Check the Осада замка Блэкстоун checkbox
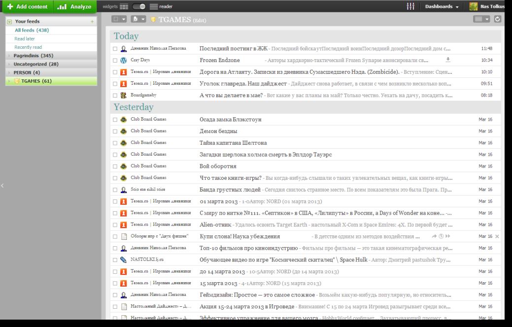Screen dimensions: 512x327 point(115,120)
